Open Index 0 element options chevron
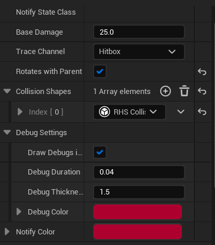 (181, 112)
